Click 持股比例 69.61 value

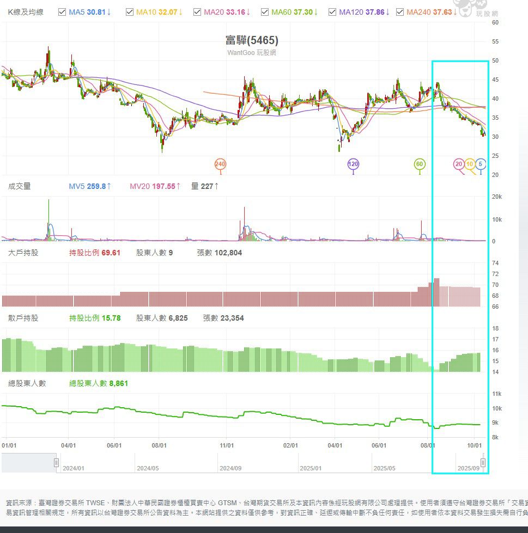tap(95, 253)
